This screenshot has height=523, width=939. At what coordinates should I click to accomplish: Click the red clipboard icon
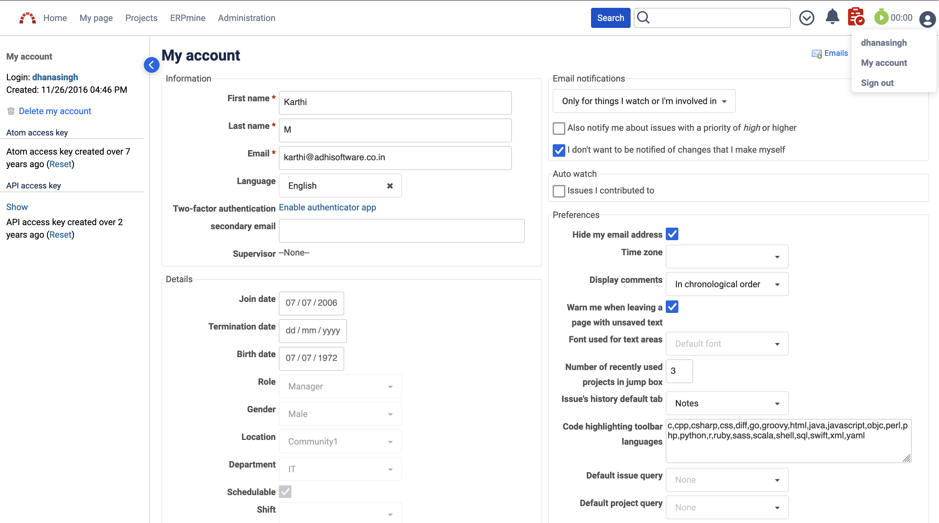click(x=855, y=17)
